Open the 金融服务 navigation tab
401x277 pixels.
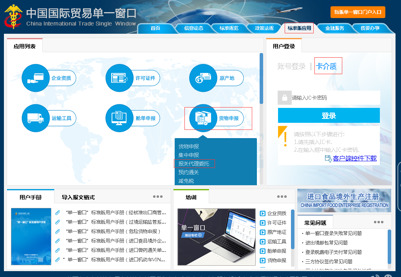[334, 28]
